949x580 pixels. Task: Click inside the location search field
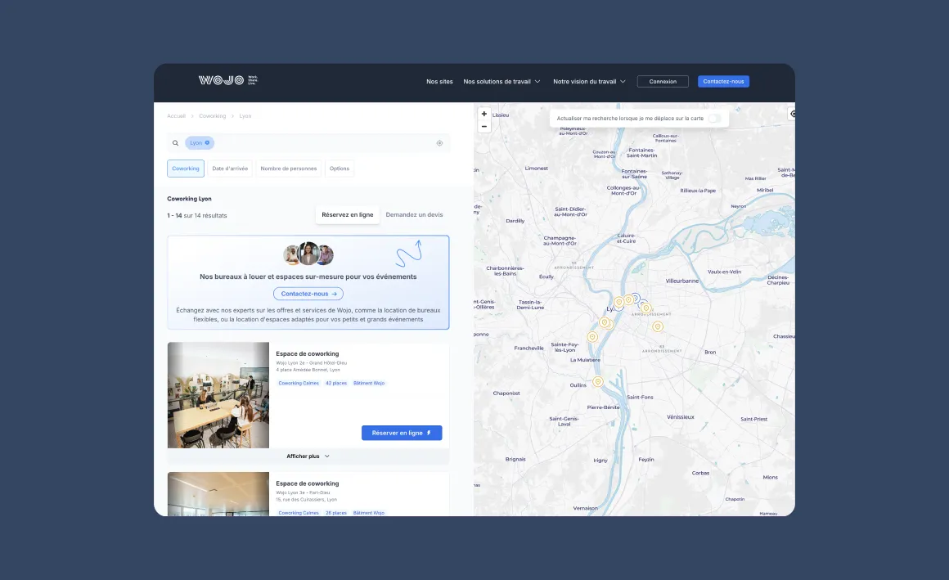(x=308, y=143)
